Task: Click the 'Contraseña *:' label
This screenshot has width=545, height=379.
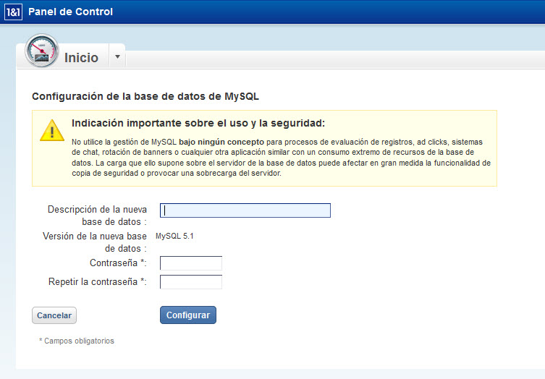Action: (x=118, y=263)
